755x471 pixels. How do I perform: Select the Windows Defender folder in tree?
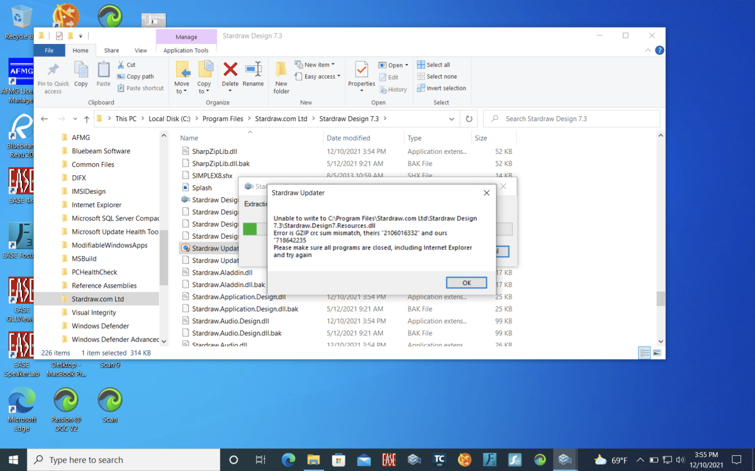[x=100, y=326]
